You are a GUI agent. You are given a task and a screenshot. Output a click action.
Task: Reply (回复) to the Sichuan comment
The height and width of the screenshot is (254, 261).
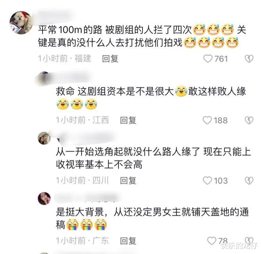pos(128,180)
